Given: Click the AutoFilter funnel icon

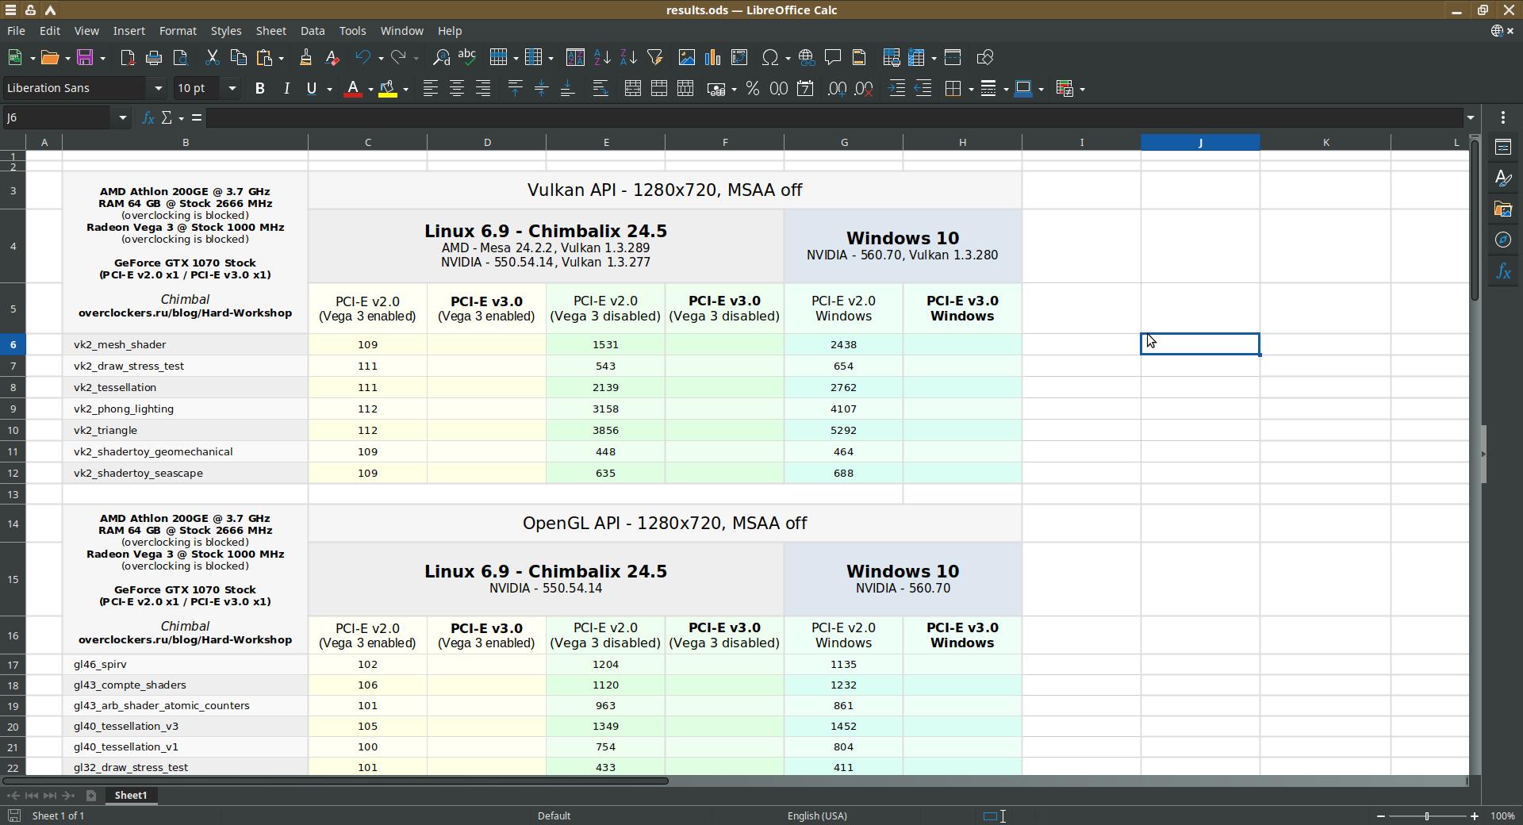Looking at the screenshot, I should click(x=654, y=58).
